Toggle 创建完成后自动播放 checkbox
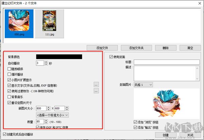Viewport: 204px width, 140px height. [x=4, y=134]
